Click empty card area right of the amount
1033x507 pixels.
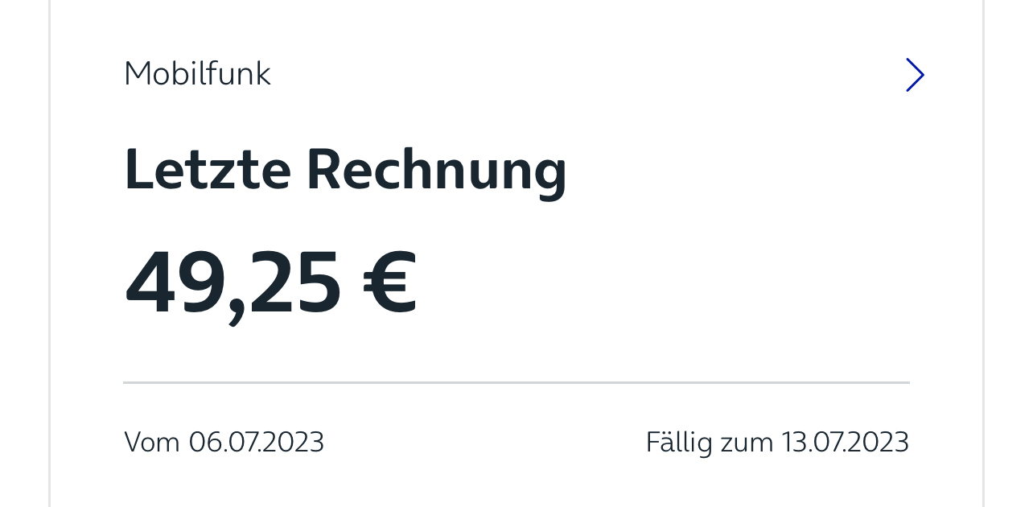[660, 283]
